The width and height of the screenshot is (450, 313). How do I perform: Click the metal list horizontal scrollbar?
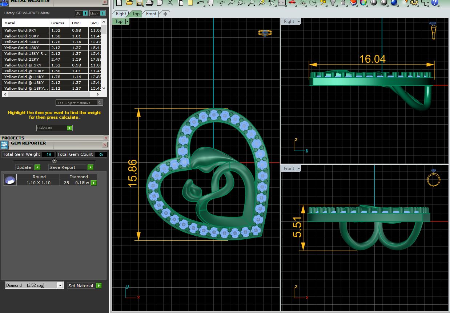pos(51,94)
